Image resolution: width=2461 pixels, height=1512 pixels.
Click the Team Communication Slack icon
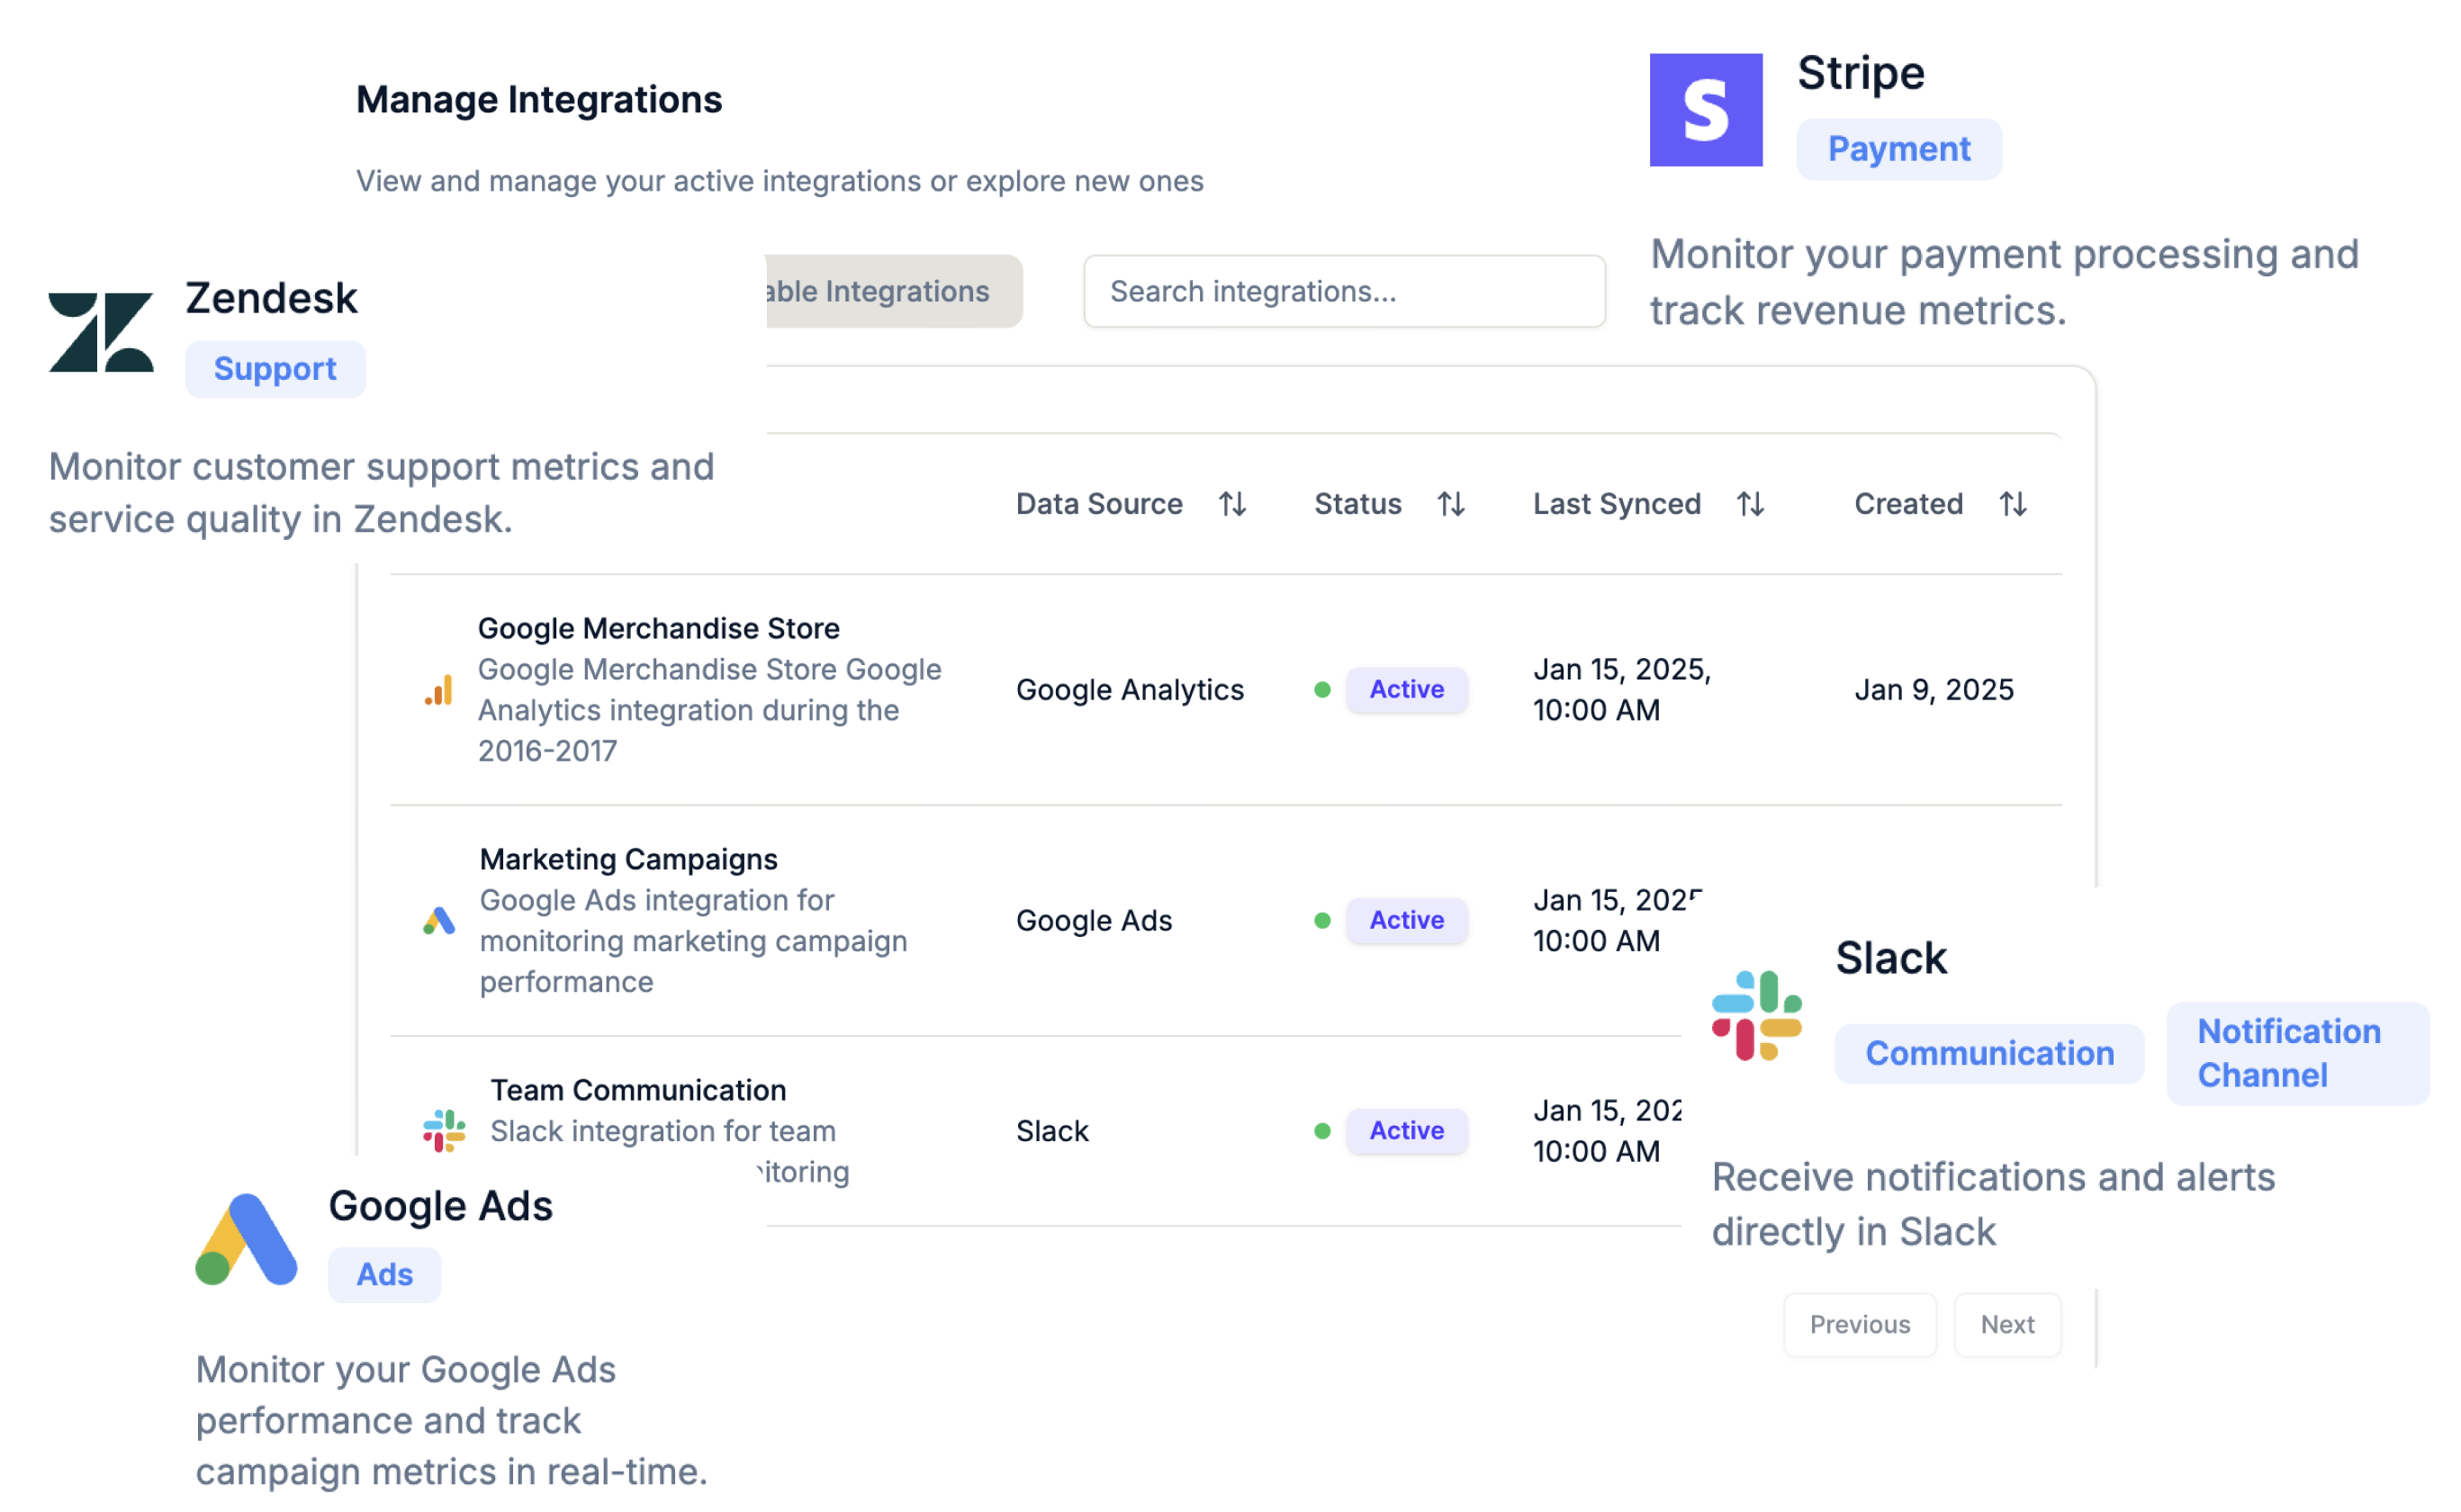[445, 1125]
